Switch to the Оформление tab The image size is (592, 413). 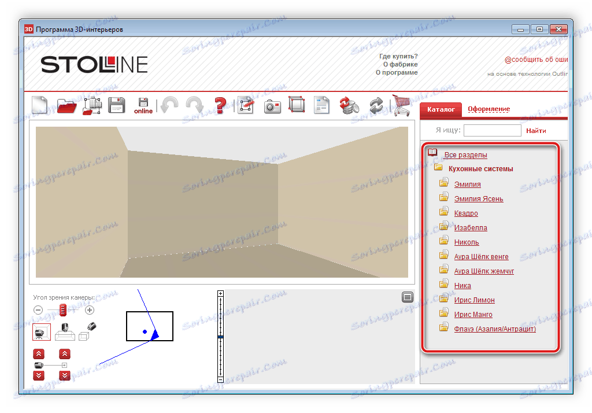tap(489, 109)
